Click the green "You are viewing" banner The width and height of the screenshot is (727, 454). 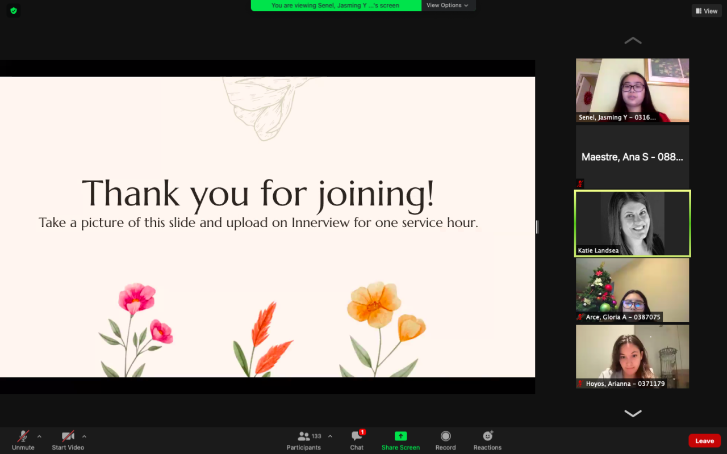[x=336, y=6]
